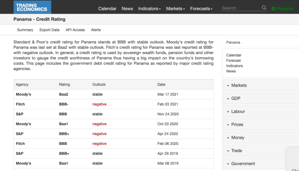Open the Indicators link in Panama sidebar
This screenshot has height=171, width=299.
tap(234, 66)
